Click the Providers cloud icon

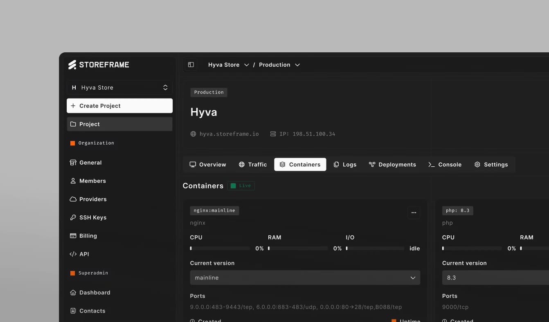coord(73,199)
